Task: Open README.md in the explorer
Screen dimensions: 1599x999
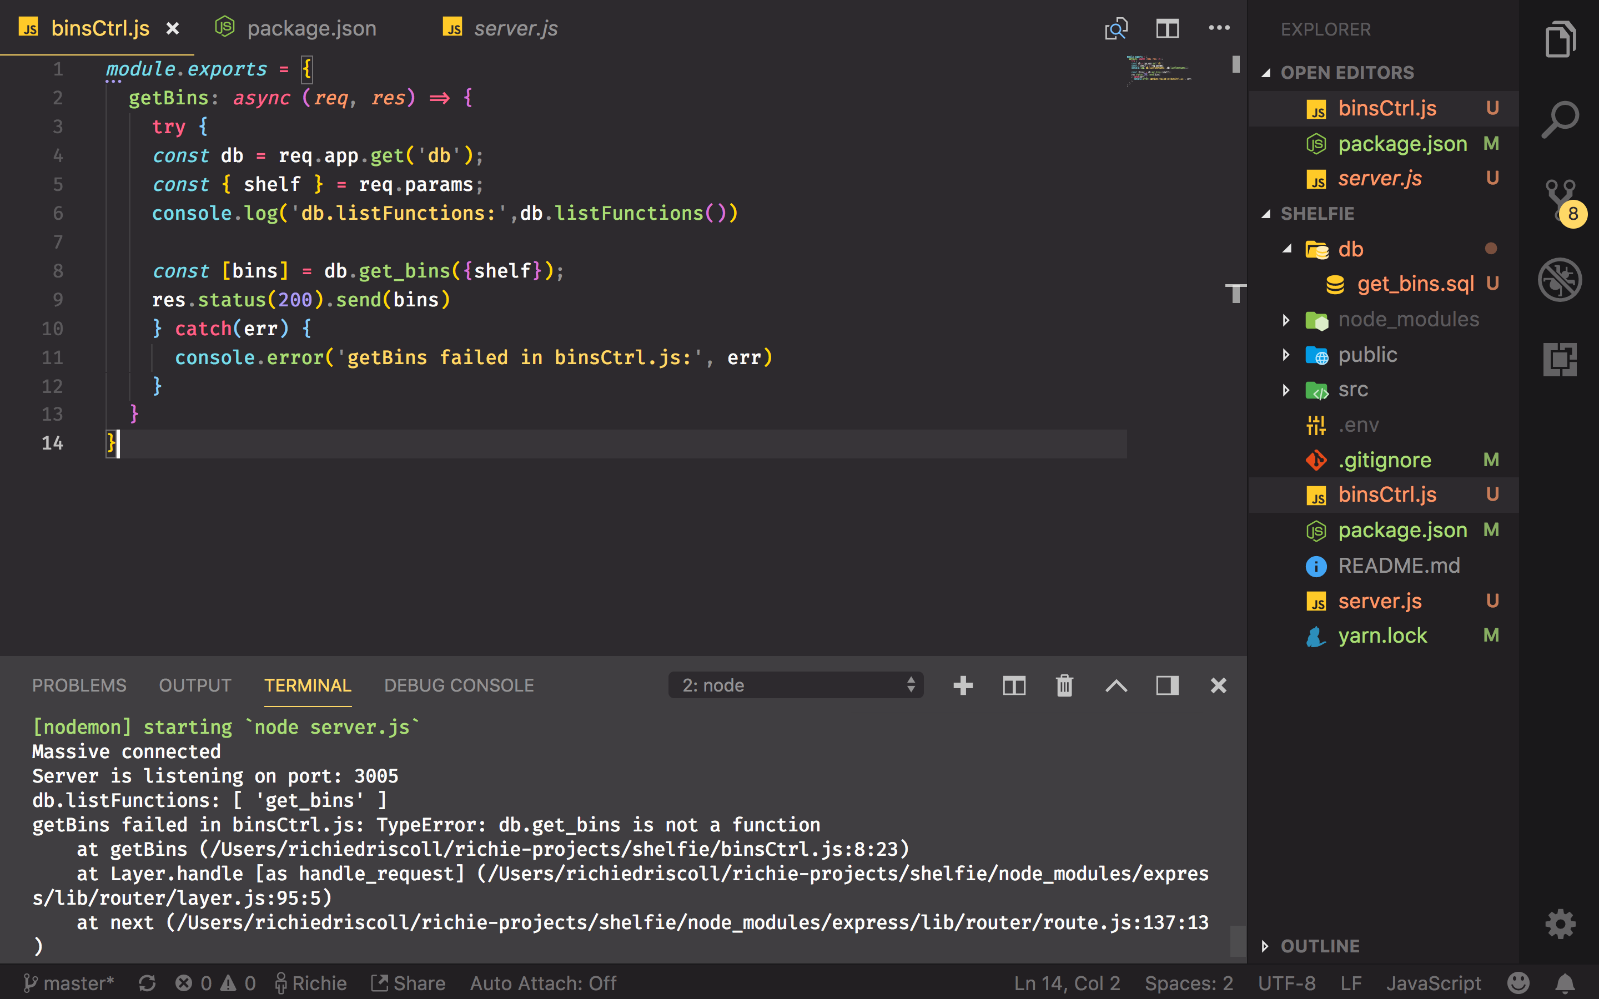Action: click(x=1384, y=566)
